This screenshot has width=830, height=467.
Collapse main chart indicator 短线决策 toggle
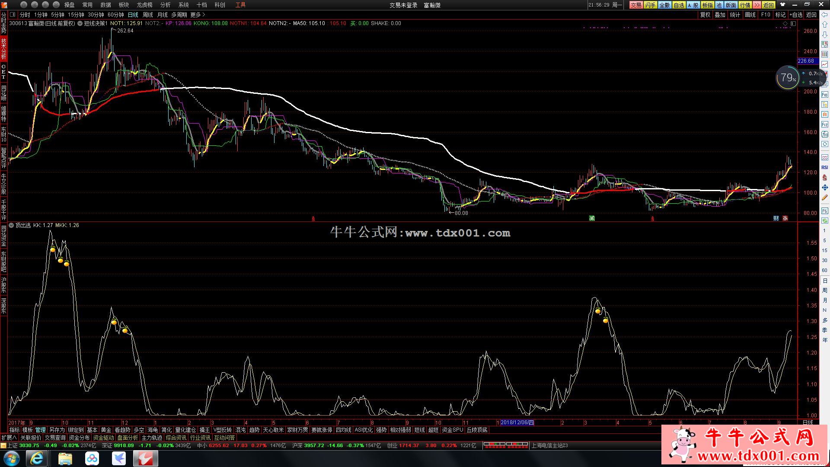[80, 23]
